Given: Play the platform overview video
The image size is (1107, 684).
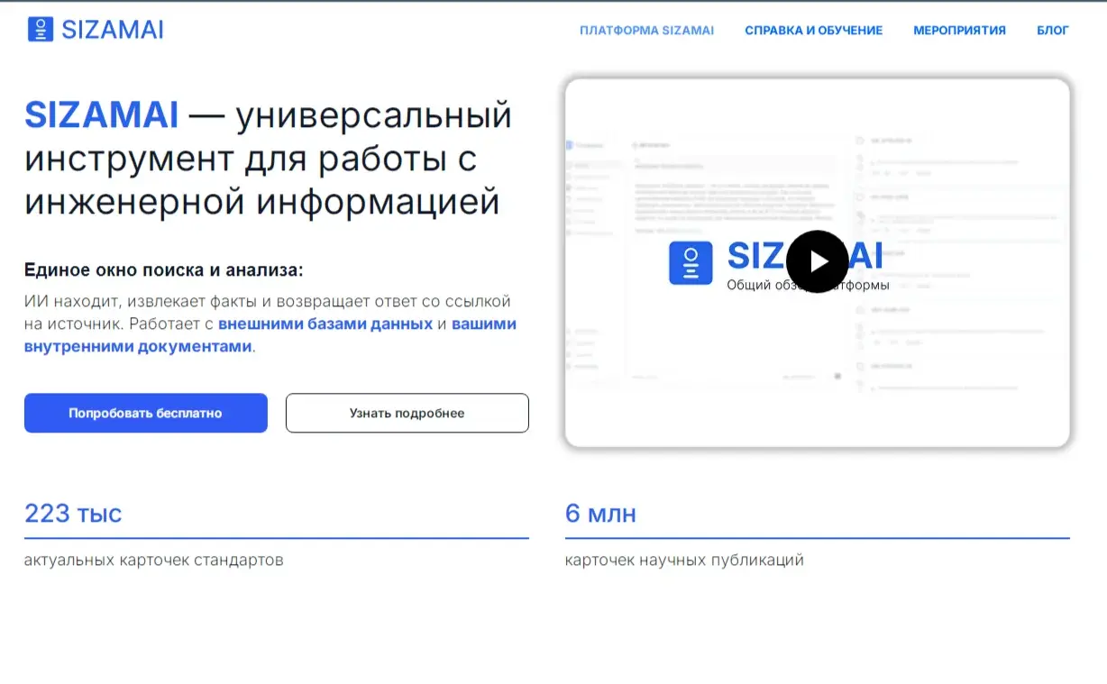Looking at the screenshot, I should 817,261.
